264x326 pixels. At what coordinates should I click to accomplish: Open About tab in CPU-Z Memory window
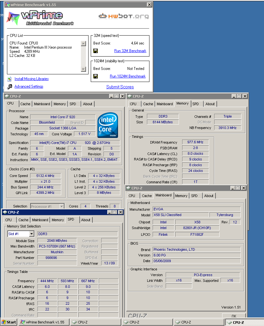(x=210, y=104)
